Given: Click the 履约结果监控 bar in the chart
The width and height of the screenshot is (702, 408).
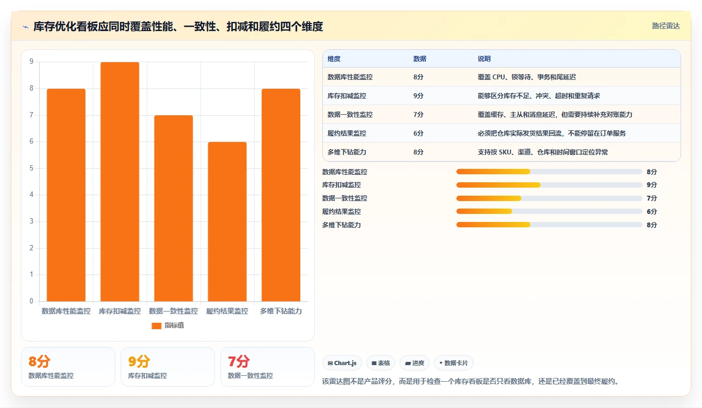Looking at the screenshot, I should tap(227, 222).
